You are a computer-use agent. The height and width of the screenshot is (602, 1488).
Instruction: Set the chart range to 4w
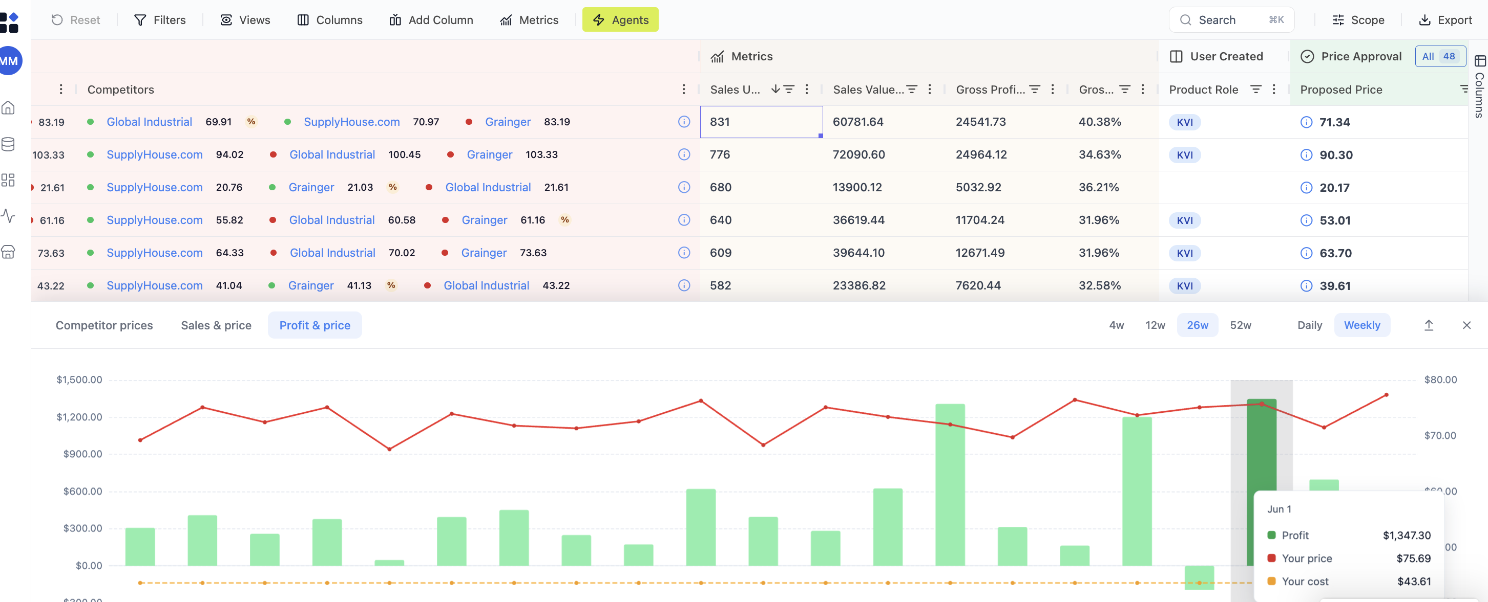click(x=1117, y=325)
